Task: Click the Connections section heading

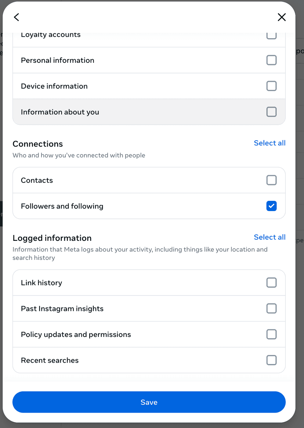Action: click(x=37, y=144)
